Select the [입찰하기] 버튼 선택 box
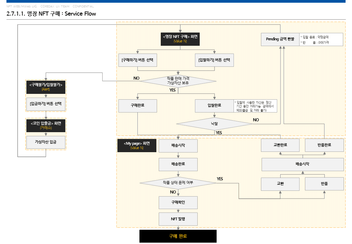Screen dimensions: 352x244 214,60
